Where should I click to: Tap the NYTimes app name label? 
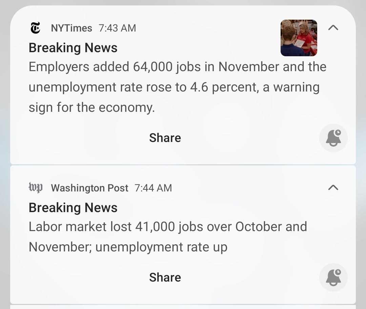point(72,28)
